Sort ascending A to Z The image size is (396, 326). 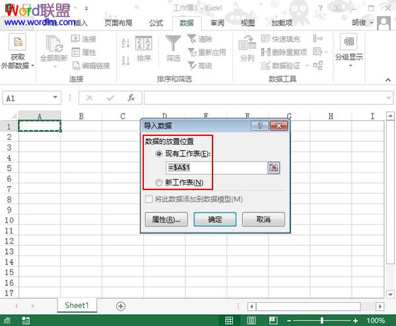[125, 43]
